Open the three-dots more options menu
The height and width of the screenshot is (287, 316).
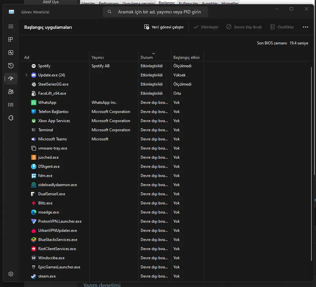point(305,27)
